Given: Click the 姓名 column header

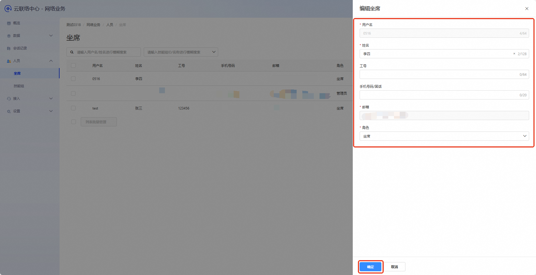Looking at the screenshot, I should (x=139, y=65).
